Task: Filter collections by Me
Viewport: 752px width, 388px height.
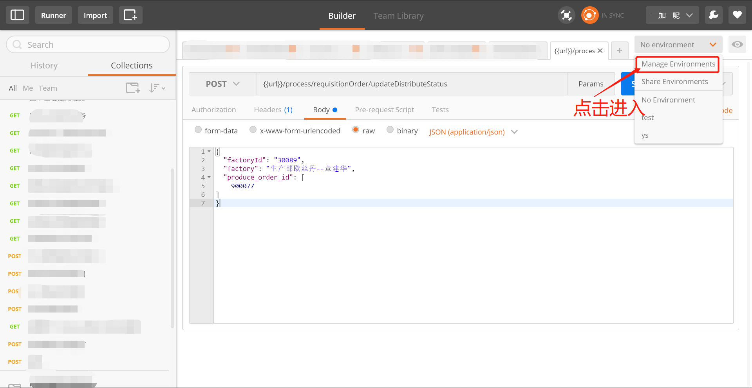Action: click(x=28, y=88)
